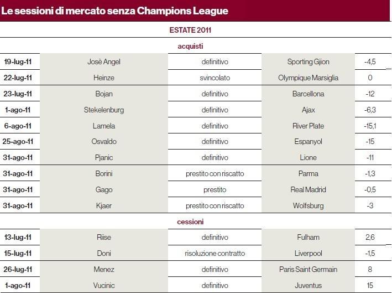Click the Riise fee value 2,6
Screen dimensions: 392x293
coord(370,237)
